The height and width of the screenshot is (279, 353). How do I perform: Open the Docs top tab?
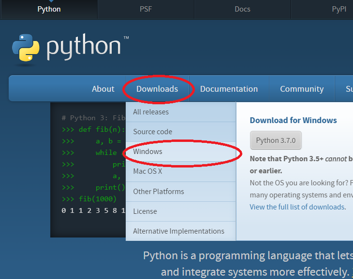coord(242,9)
